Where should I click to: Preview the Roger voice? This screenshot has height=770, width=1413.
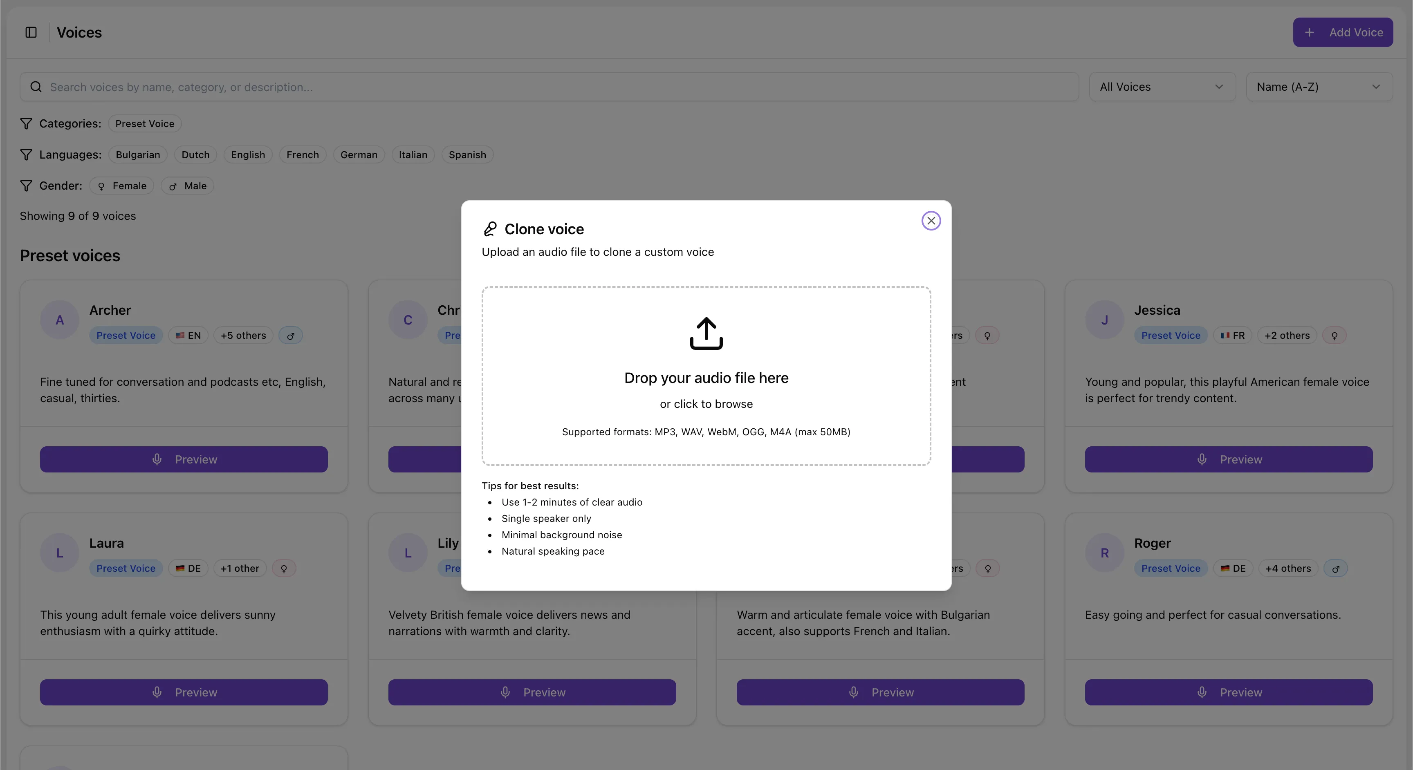pos(1229,693)
